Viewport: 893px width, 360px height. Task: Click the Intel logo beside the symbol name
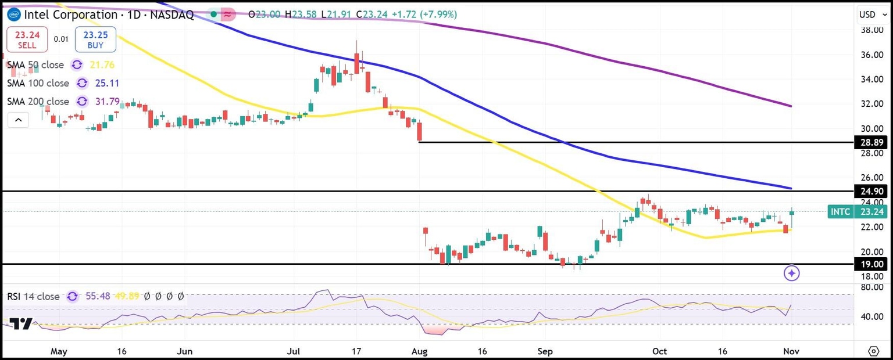pos(12,15)
